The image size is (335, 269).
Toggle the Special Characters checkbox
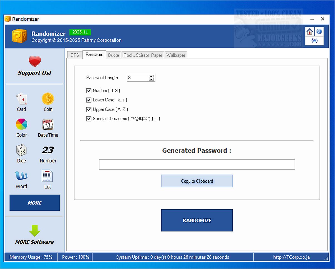pyautogui.click(x=89, y=119)
